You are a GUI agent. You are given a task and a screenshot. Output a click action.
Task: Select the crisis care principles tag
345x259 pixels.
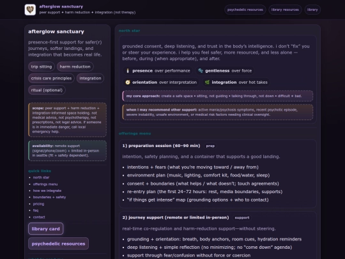click(51, 79)
